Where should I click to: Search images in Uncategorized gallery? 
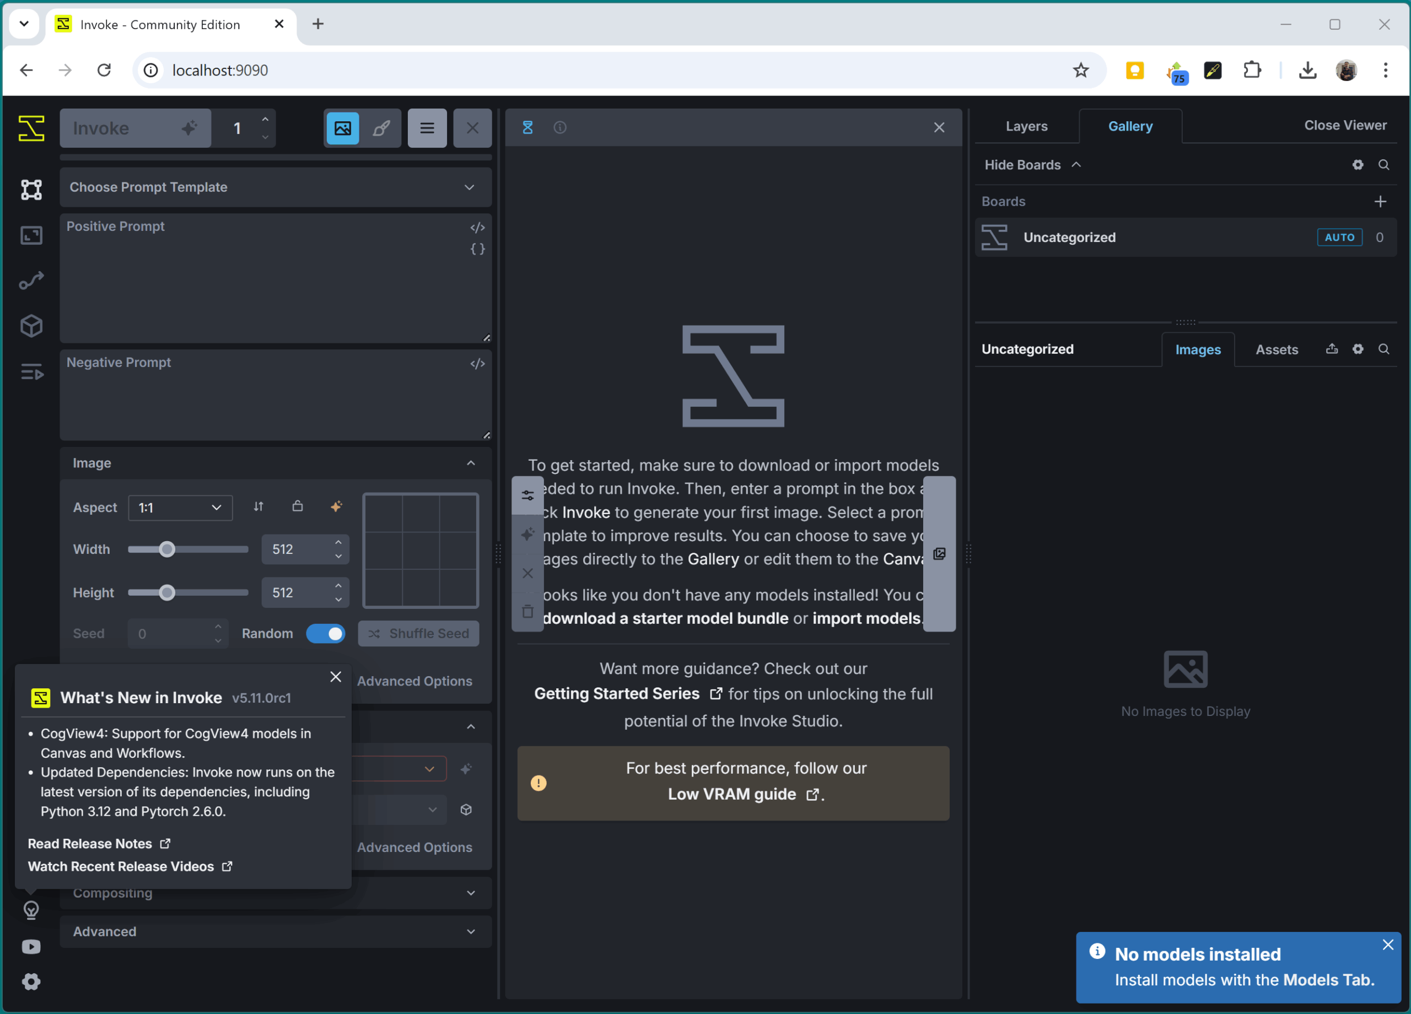pos(1383,349)
